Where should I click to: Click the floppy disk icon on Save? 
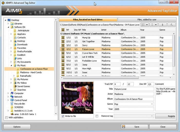(x=123, y=127)
